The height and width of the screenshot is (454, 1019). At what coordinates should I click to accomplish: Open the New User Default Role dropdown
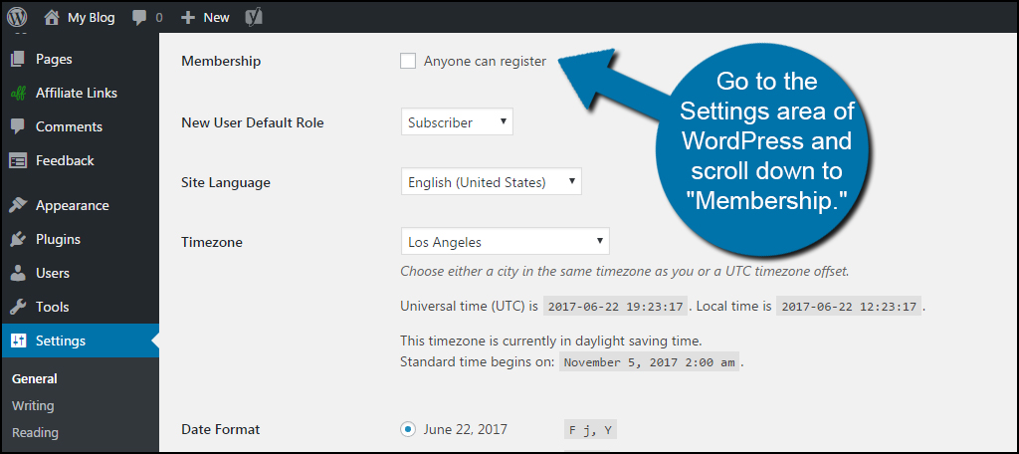point(457,122)
